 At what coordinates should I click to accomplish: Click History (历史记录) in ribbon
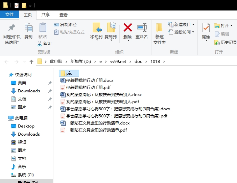226,43
